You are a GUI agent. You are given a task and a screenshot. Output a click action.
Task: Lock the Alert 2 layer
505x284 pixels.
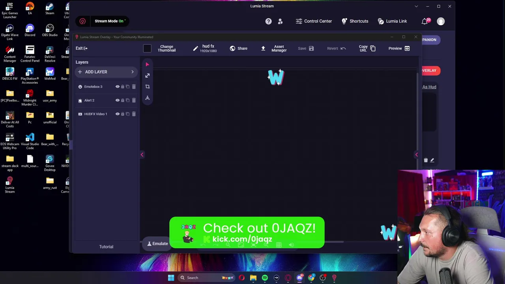pyautogui.click(x=122, y=100)
